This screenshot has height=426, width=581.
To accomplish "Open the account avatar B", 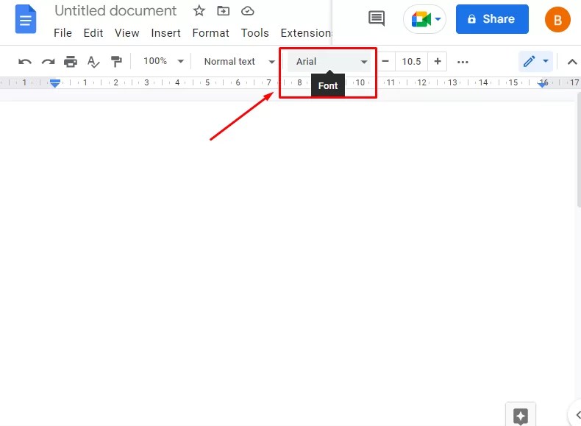I will point(557,20).
